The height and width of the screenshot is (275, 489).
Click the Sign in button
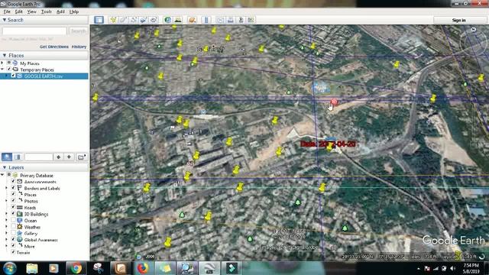click(x=458, y=21)
